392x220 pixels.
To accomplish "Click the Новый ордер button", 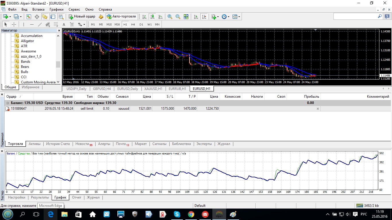I will click(82, 17).
